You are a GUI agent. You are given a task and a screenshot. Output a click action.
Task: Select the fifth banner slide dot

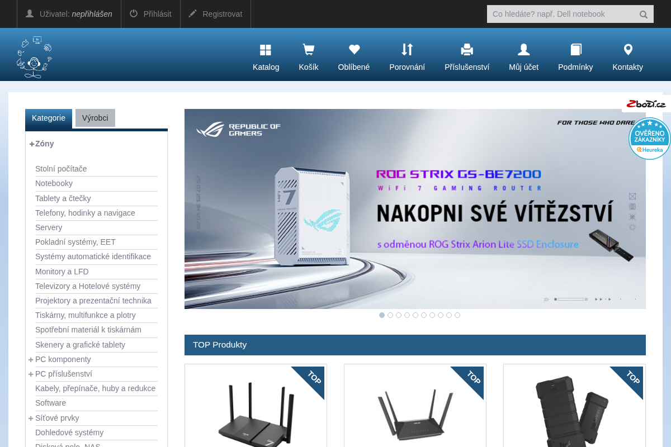click(x=415, y=315)
